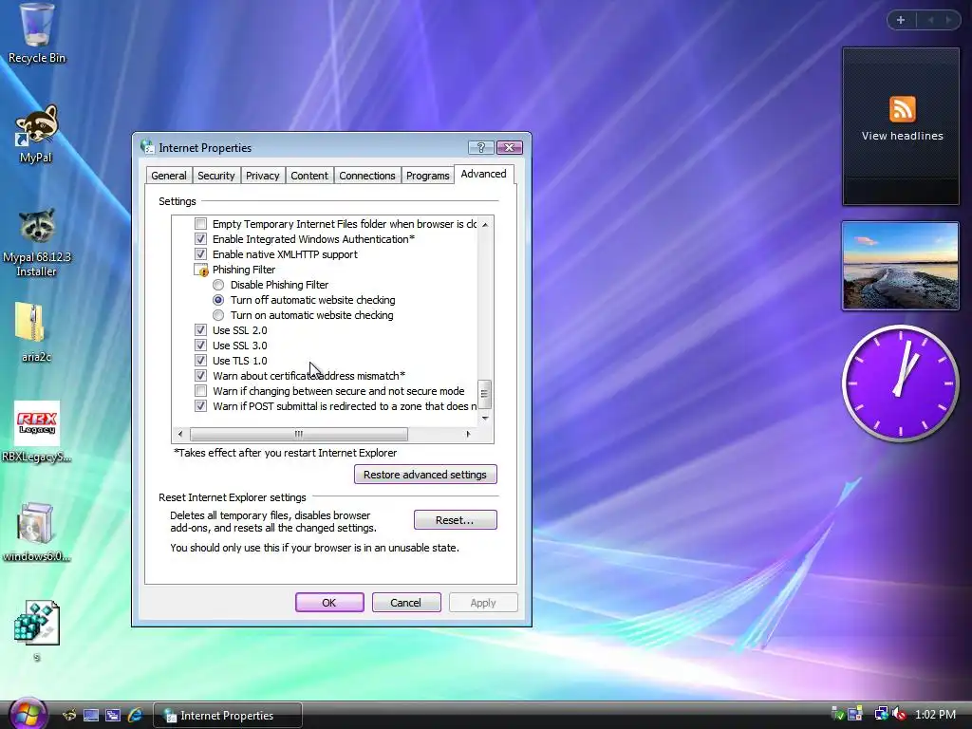Image resolution: width=972 pixels, height=729 pixels.
Task: Click the Cancel button
Action: 406,603
